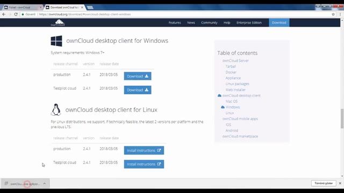
Task: Jump to Mac OS in table of contents
Action: [232, 101]
